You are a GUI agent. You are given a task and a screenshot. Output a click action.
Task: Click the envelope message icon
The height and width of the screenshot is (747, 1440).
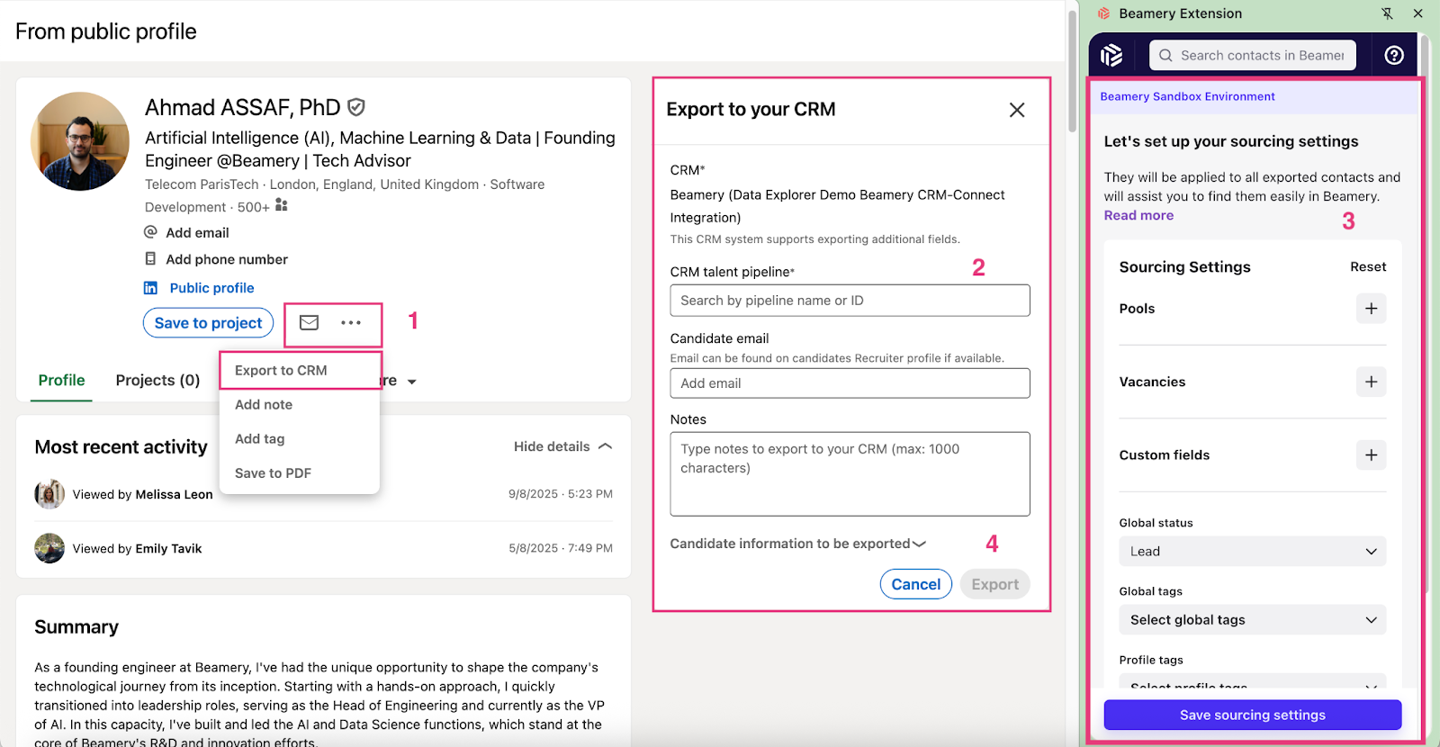(309, 323)
